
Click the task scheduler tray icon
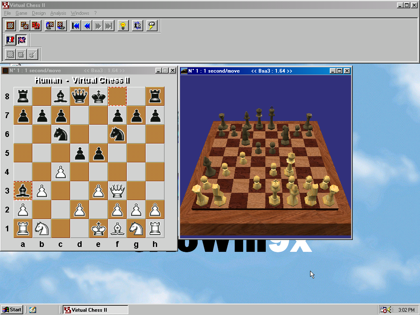383,310
